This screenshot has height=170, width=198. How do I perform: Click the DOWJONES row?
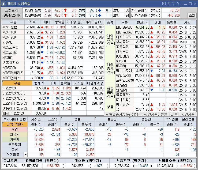pyautogui.click(x=156, y=56)
